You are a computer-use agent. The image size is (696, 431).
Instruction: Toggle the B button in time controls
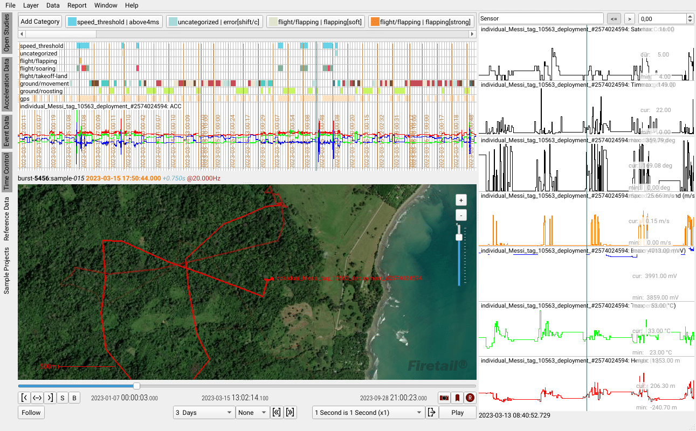coord(74,398)
